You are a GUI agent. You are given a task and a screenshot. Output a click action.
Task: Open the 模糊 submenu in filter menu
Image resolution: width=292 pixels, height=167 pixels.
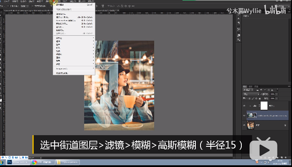coord(74,41)
